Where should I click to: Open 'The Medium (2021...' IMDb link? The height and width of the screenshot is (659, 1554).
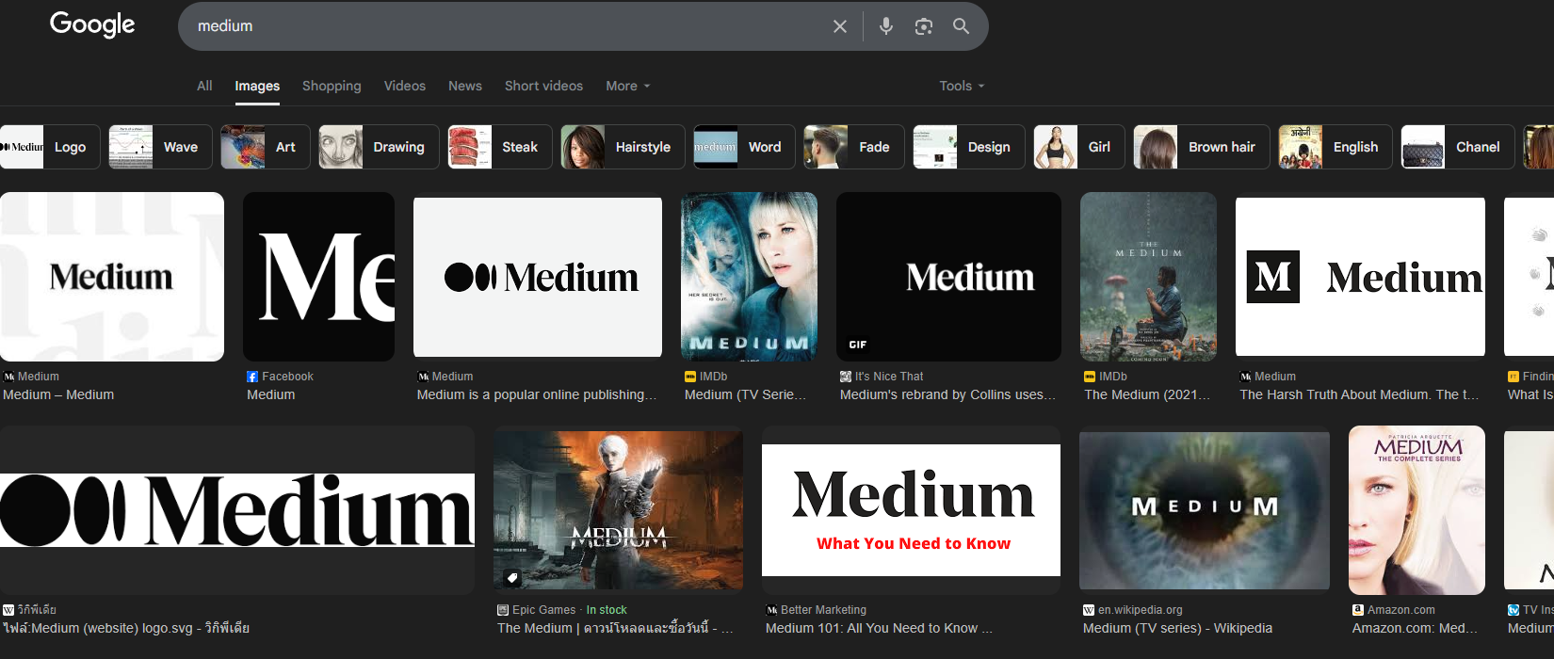pos(1147,395)
